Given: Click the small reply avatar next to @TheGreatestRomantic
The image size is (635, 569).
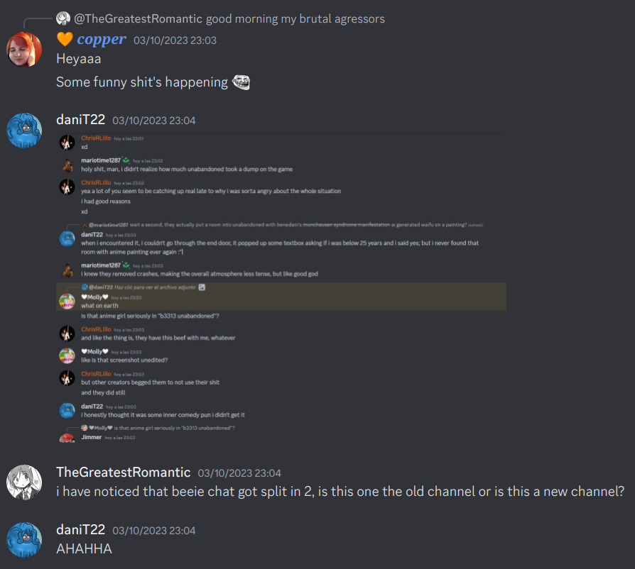Looking at the screenshot, I should (63, 18).
